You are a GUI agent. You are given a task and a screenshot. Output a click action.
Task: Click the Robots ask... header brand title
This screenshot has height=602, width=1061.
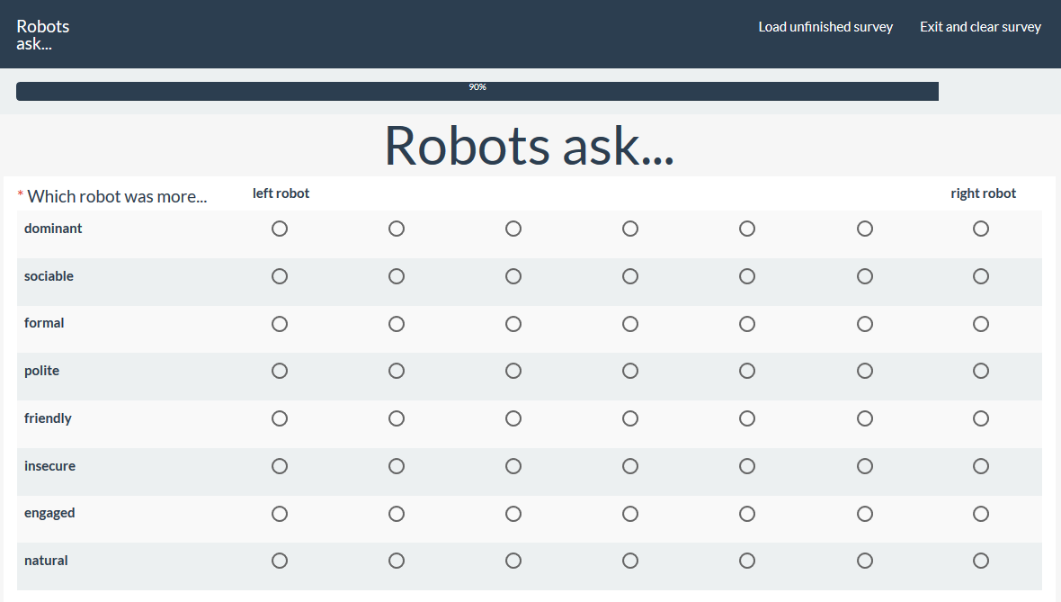click(42, 34)
